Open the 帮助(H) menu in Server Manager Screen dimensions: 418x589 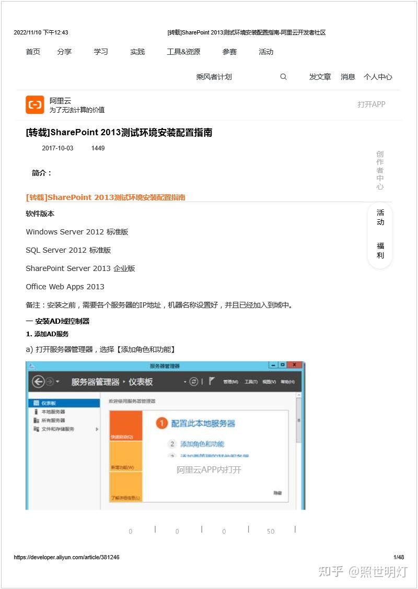pos(287,382)
